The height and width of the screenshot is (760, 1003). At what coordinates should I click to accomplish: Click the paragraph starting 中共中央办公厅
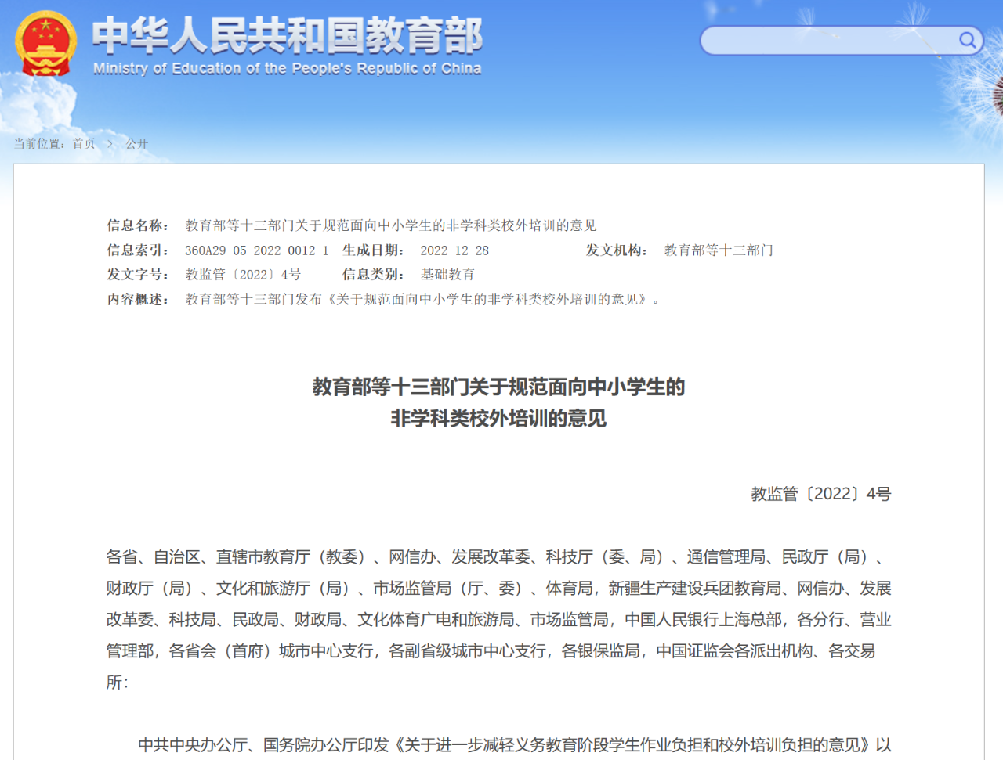tap(514, 744)
